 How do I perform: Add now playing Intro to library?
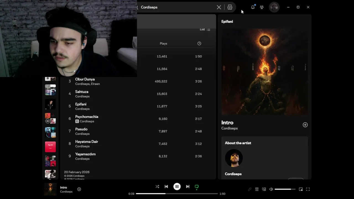click(79, 189)
